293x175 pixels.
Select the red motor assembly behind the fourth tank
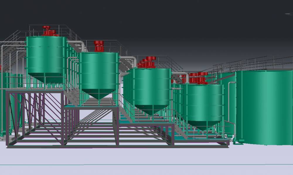point(199,77)
